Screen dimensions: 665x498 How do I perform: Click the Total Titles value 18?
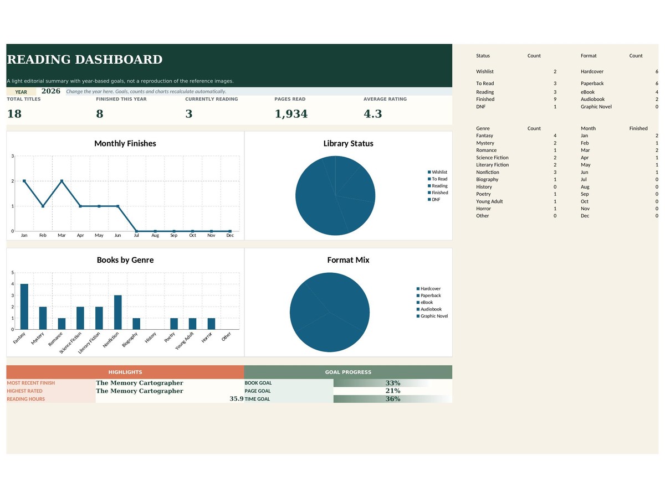14,114
